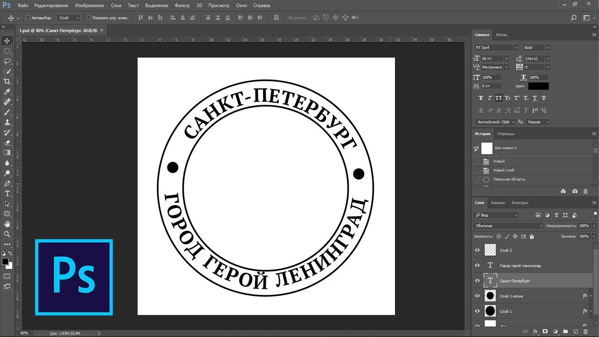Expand effects of Слой 1 копия layer
The width and height of the screenshot is (599, 337).
[x=591, y=296]
